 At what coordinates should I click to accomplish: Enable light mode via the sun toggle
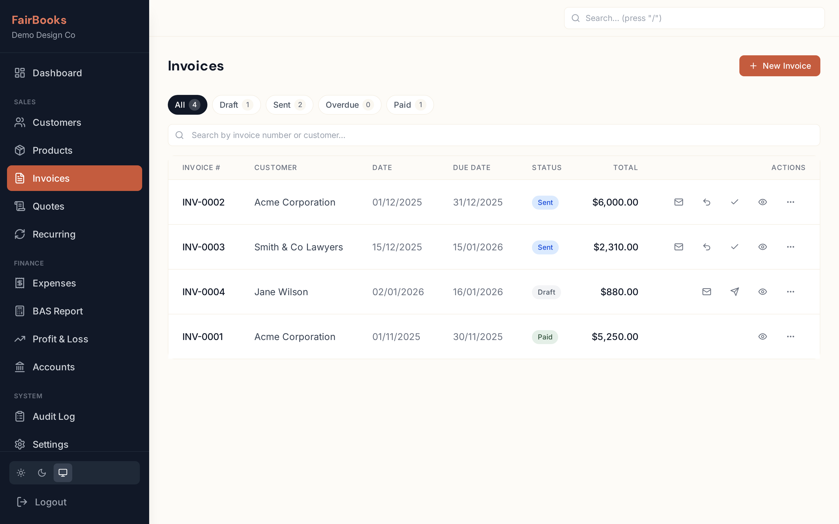coord(21,472)
